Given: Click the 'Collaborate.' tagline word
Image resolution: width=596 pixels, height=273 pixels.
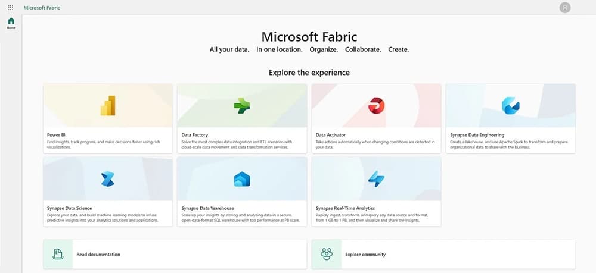Looking at the screenshot, I should pos(363,49).
